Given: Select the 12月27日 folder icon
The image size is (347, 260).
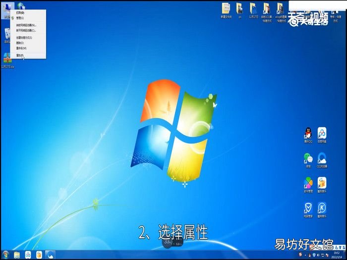Looking at the screenshot, I should point(253,10).
